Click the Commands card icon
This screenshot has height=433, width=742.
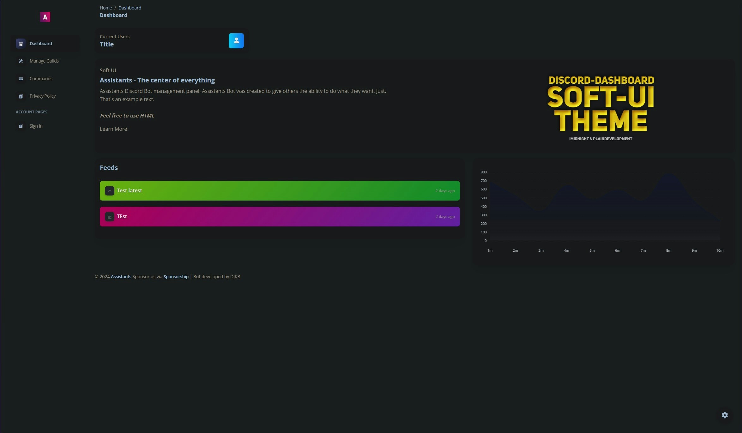(x=21, y=79)
